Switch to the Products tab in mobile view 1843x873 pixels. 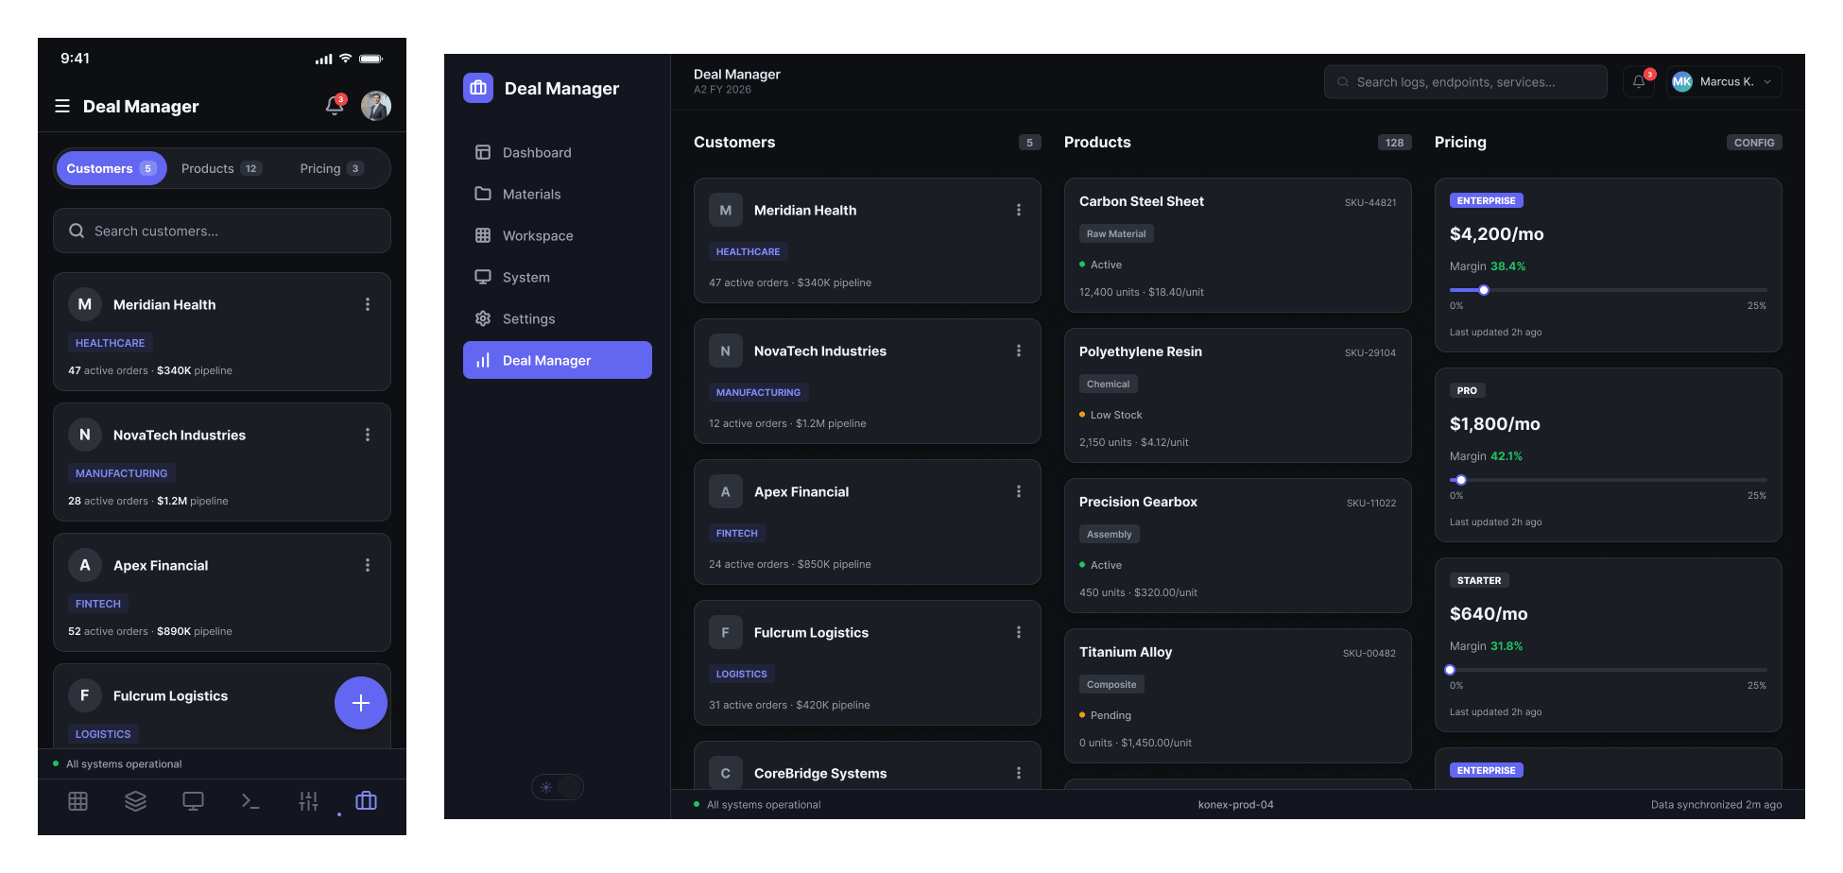(x=221, y=168)
